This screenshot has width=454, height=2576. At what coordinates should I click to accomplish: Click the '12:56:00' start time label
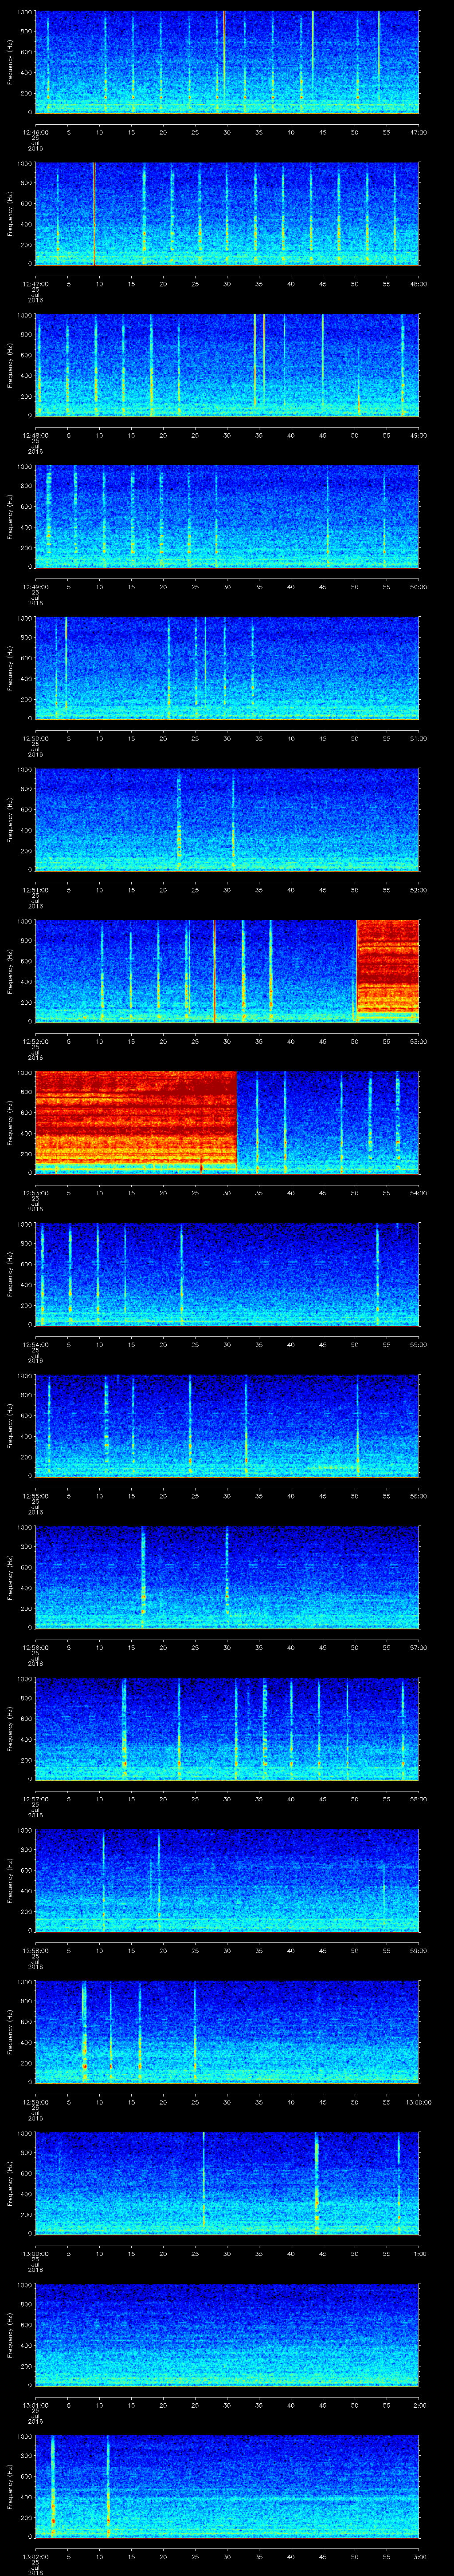pyautogui.click(x=35, y=1648)
